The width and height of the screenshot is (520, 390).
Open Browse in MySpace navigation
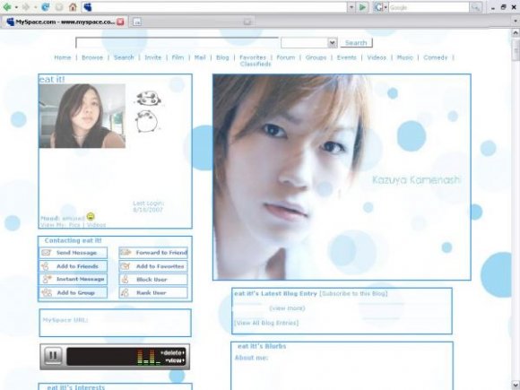click(x=92, y=57)
